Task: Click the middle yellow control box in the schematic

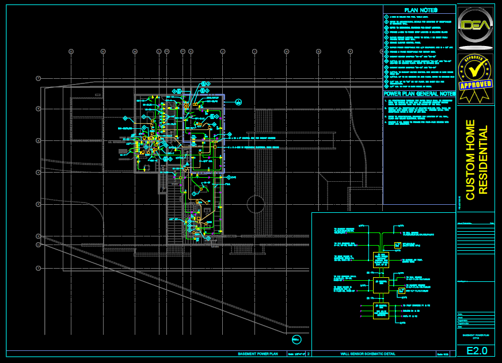Action: coord(381,285)
